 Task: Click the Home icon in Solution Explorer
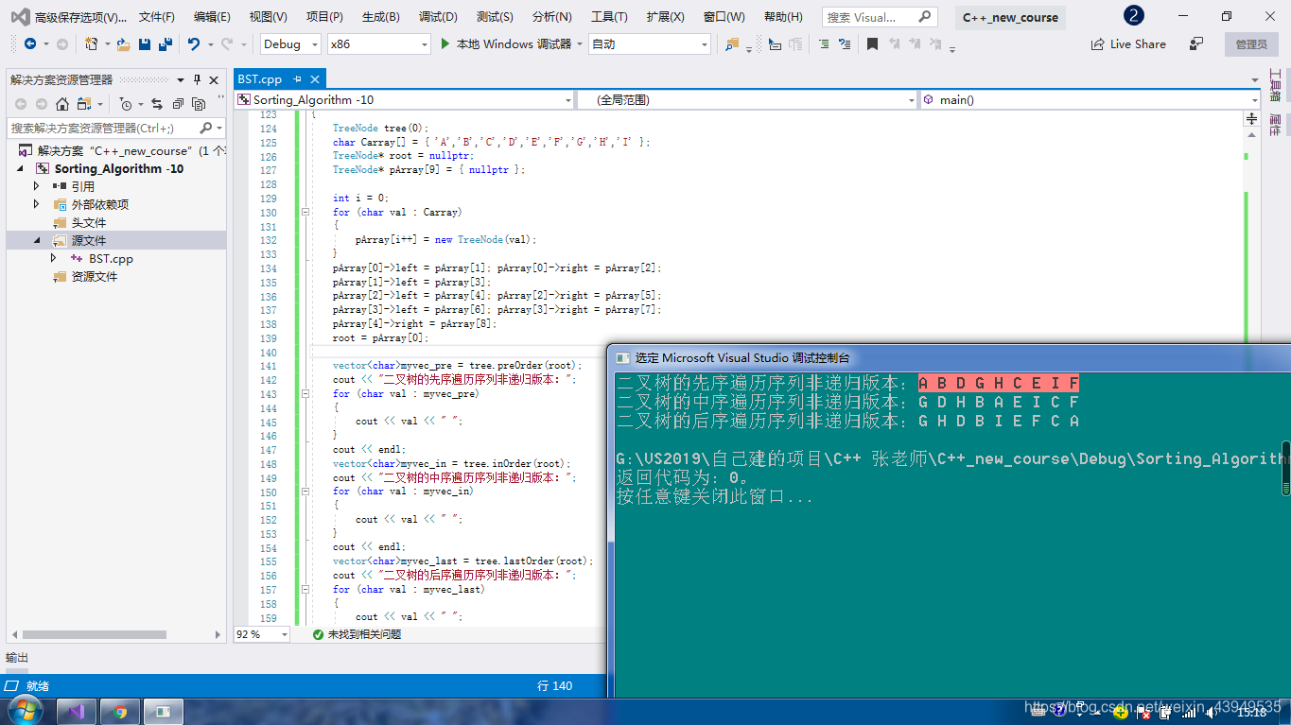62,104
